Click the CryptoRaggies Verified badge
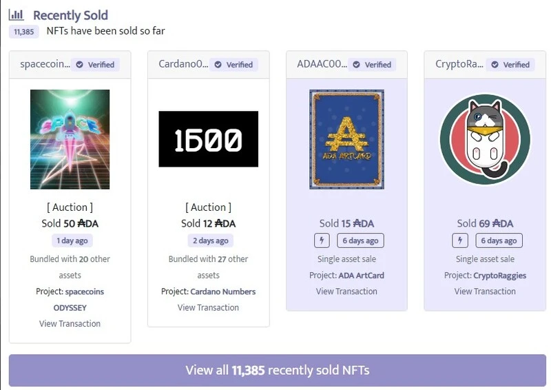The height and width of the screenshot is (390, 551). 510,65
